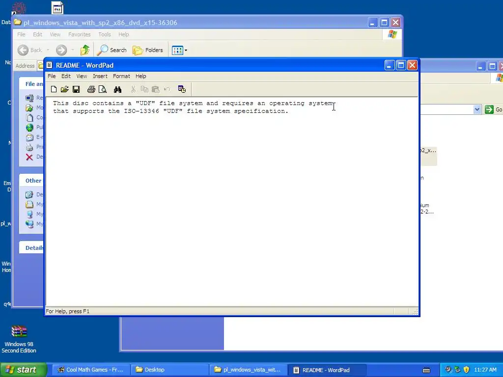
Task: Click the Up folder icon in Explorer
Action: coord(85,50)
